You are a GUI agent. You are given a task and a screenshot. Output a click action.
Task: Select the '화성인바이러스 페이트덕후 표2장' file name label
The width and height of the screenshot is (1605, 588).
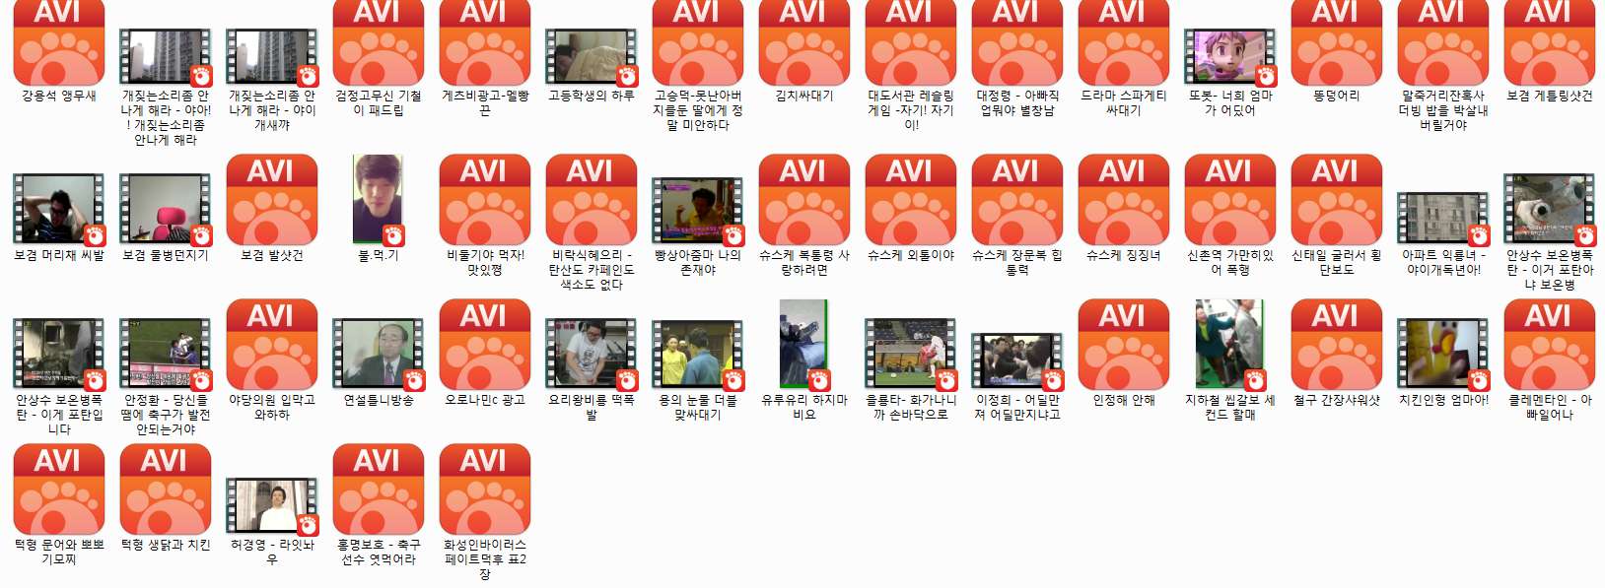pyautogui.click(x=484, y=558)
